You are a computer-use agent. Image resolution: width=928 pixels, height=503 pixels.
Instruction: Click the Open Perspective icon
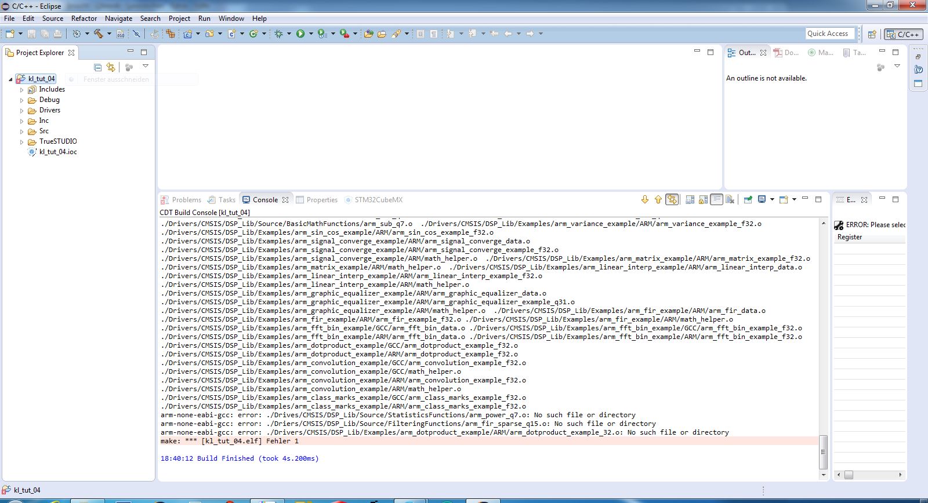pyautogui.click(x=872, y=34)
